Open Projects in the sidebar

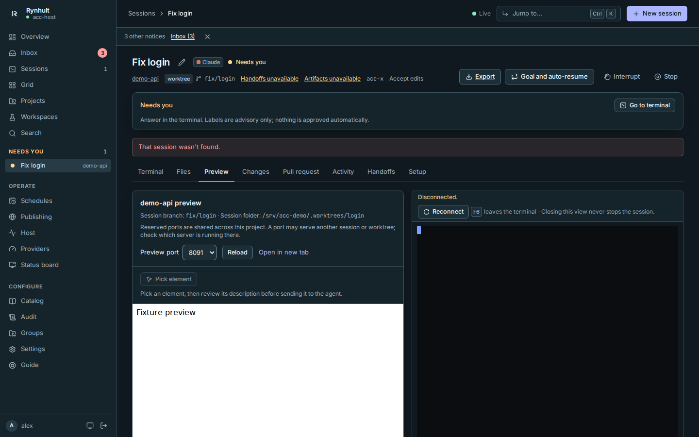pyautogui.click(x=58, y=101)
